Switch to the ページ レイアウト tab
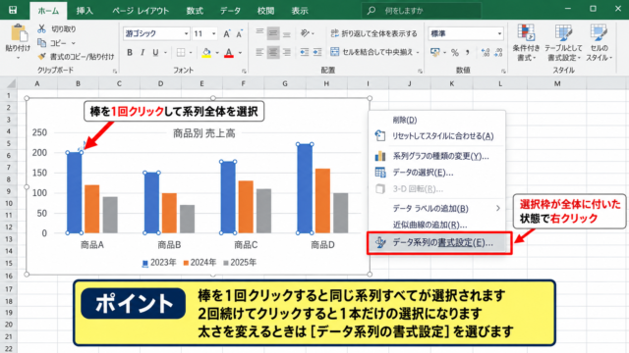Screen dimensions: 629x353 141,11
